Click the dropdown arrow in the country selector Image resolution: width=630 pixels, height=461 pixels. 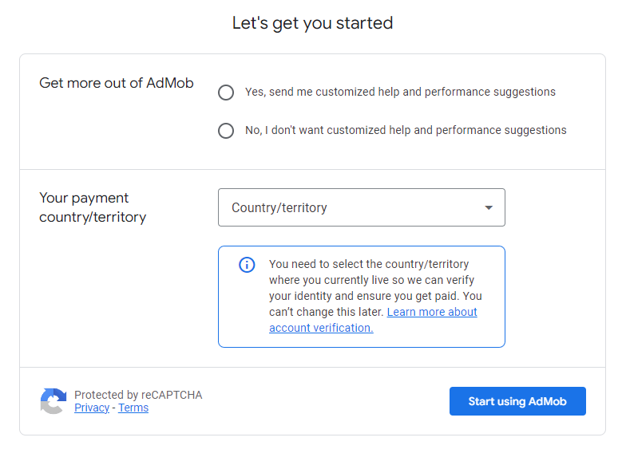tap(489, 208)
